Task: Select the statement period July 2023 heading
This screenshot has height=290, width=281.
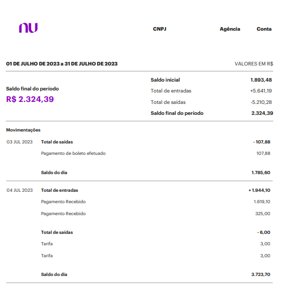Action: pyautogui.click(x=62, y=64)
